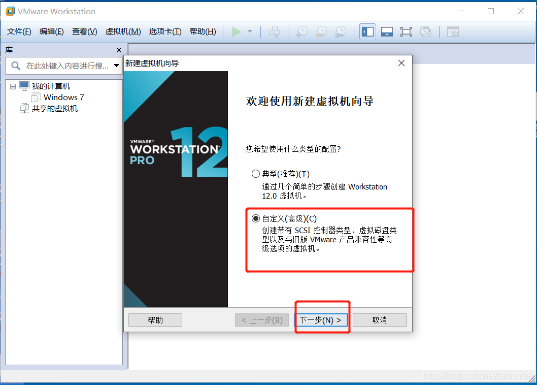Click the 帮助 button in wizard
537x385 pixels.
click(x=155, y=320)
